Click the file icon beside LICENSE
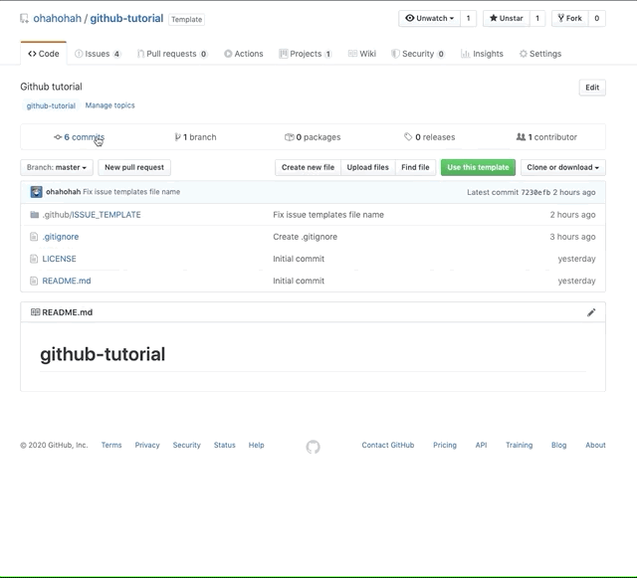The width and height of the screenshot is (637, 578). [34, 259]
